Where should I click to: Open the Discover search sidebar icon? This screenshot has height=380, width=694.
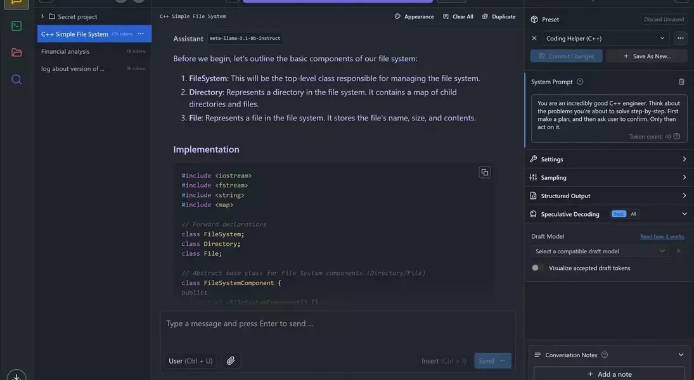[16, 79]
